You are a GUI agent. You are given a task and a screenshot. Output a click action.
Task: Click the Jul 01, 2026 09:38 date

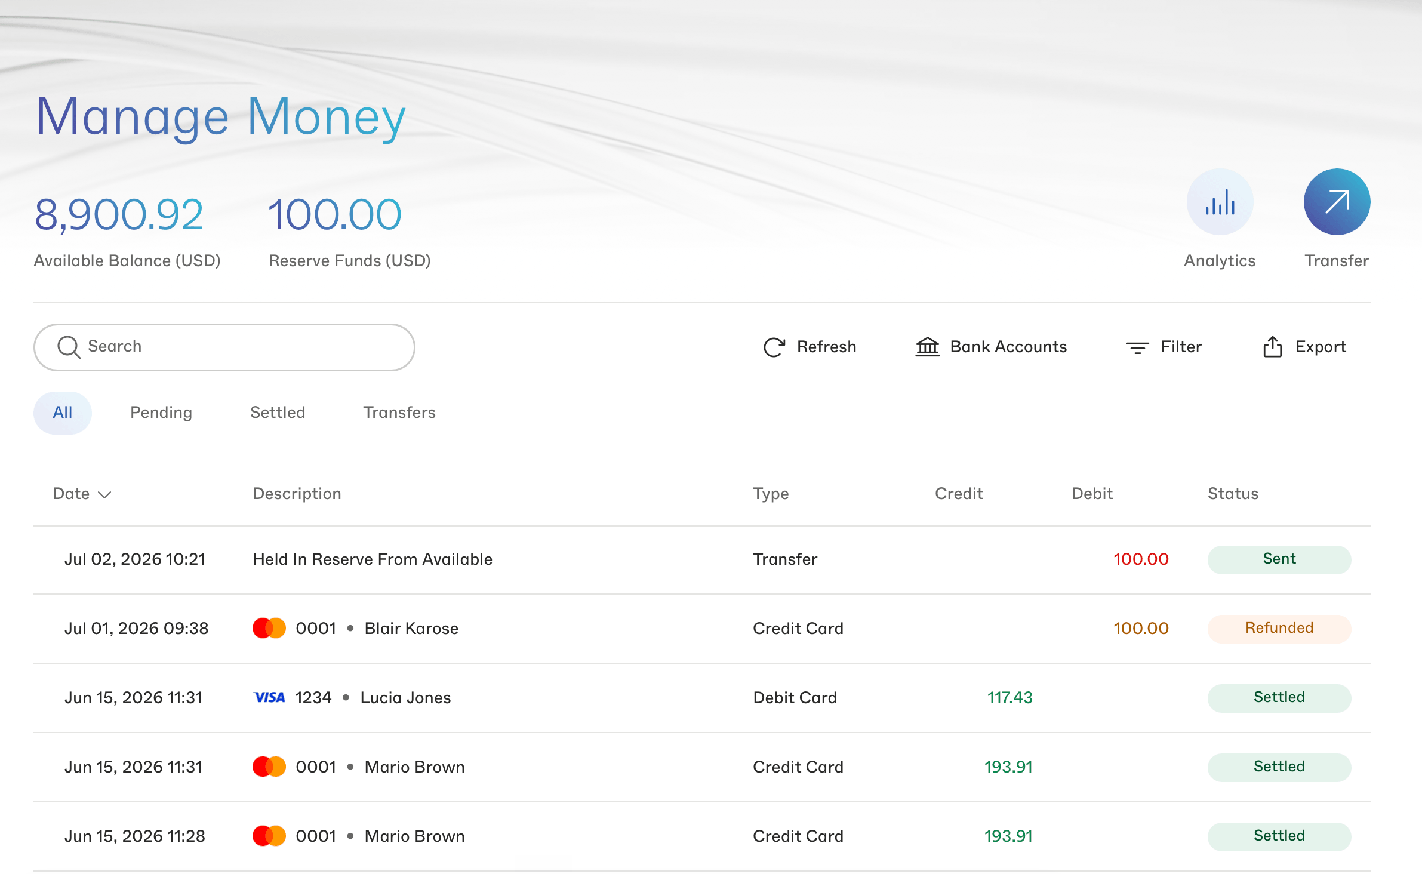click(136, 629)
